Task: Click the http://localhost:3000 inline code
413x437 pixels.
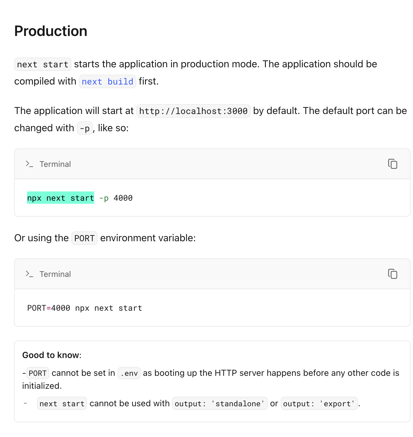Action: click(x=193, y=111)
